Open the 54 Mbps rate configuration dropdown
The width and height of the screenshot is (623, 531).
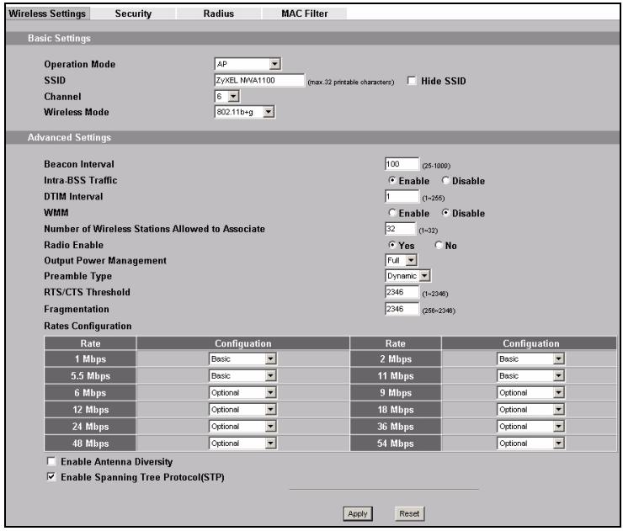530,443
